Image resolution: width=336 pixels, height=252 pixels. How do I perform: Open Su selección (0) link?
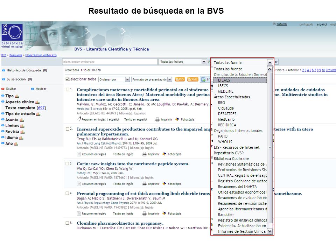(19, 79)
